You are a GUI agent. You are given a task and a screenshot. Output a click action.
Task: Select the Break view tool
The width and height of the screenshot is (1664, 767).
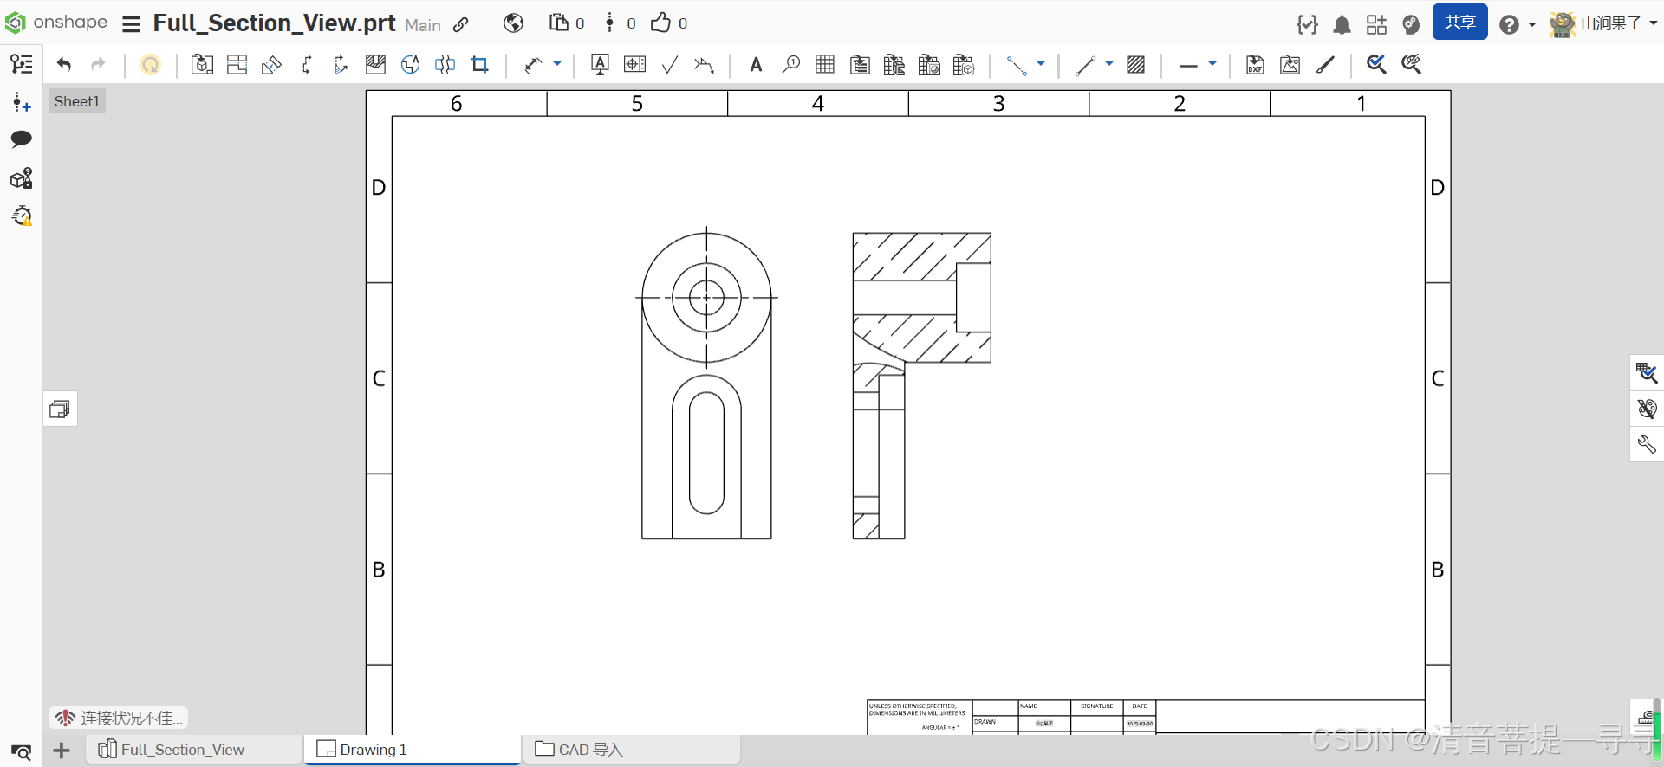point(445,64)
